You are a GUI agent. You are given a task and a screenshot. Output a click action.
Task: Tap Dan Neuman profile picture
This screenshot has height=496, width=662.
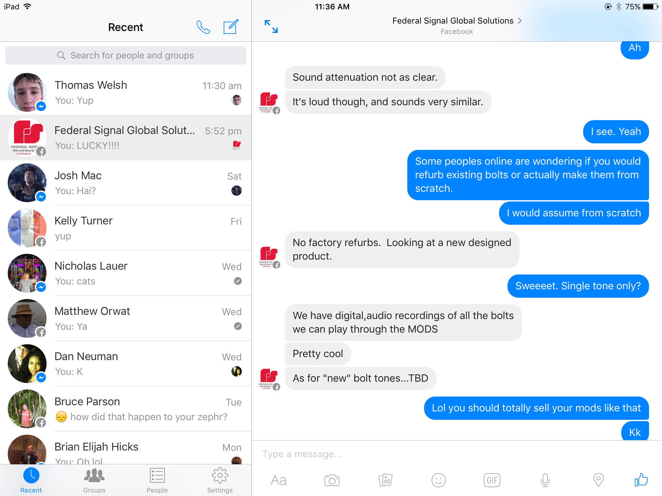pos(27,364)
